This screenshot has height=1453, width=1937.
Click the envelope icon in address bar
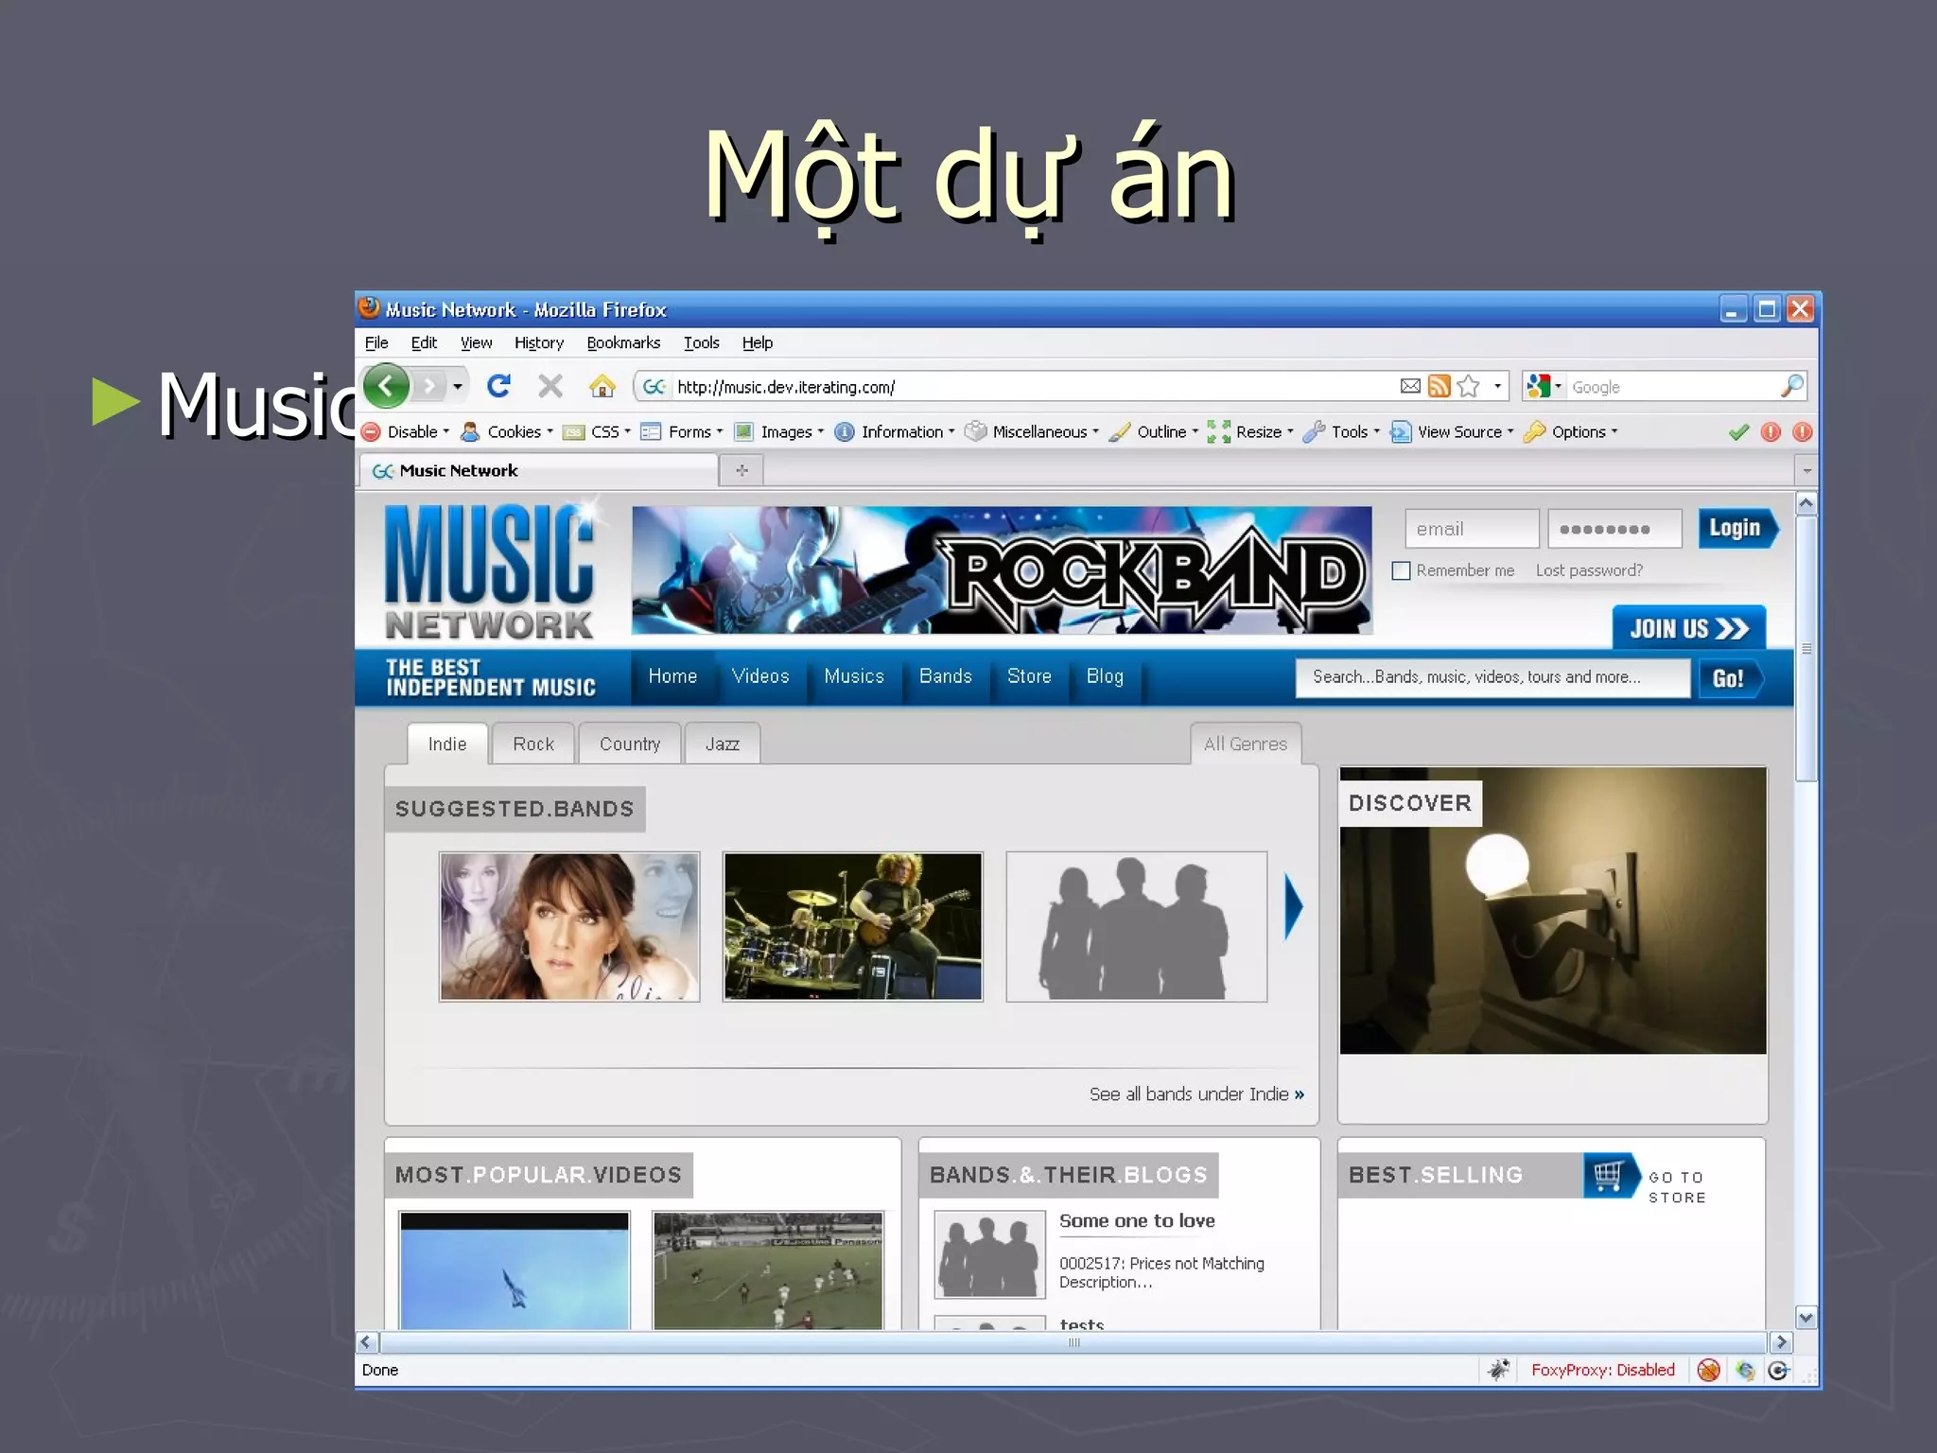point(1410,386)
